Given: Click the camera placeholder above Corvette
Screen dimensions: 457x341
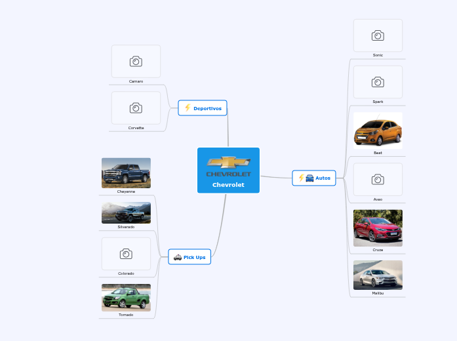Looking at the screenshot, I should [136, 108].
